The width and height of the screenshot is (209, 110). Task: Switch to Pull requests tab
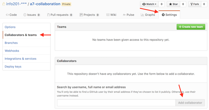60,15
